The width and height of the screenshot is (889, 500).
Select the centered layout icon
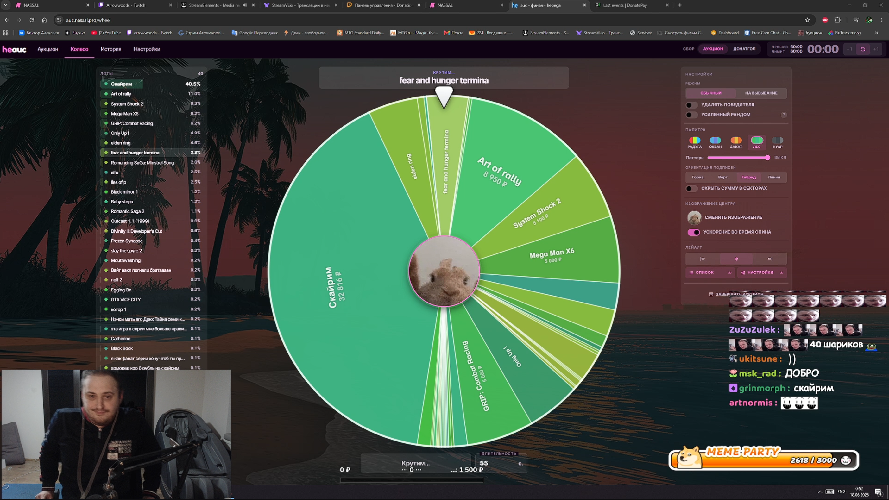coord(736,259)
